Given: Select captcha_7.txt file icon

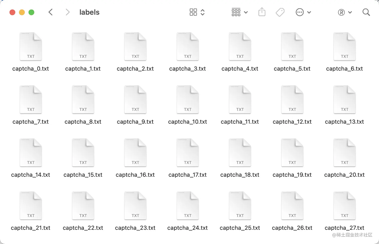Looking at the screenshot, I should pos(31,99).
